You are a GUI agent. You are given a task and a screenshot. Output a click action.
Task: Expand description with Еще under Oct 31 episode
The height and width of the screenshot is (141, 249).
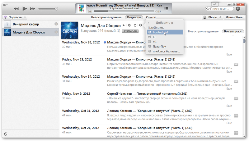(229, 123)
